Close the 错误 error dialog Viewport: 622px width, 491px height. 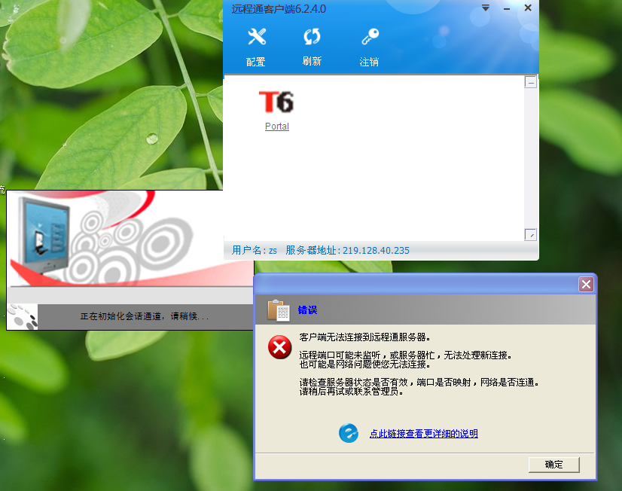tap(586, 285)
